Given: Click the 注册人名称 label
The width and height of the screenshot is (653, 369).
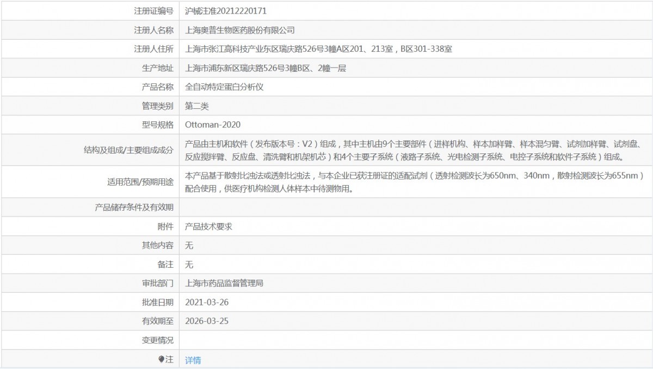Looking at the screenshot, I should click(x=153, y=30).
